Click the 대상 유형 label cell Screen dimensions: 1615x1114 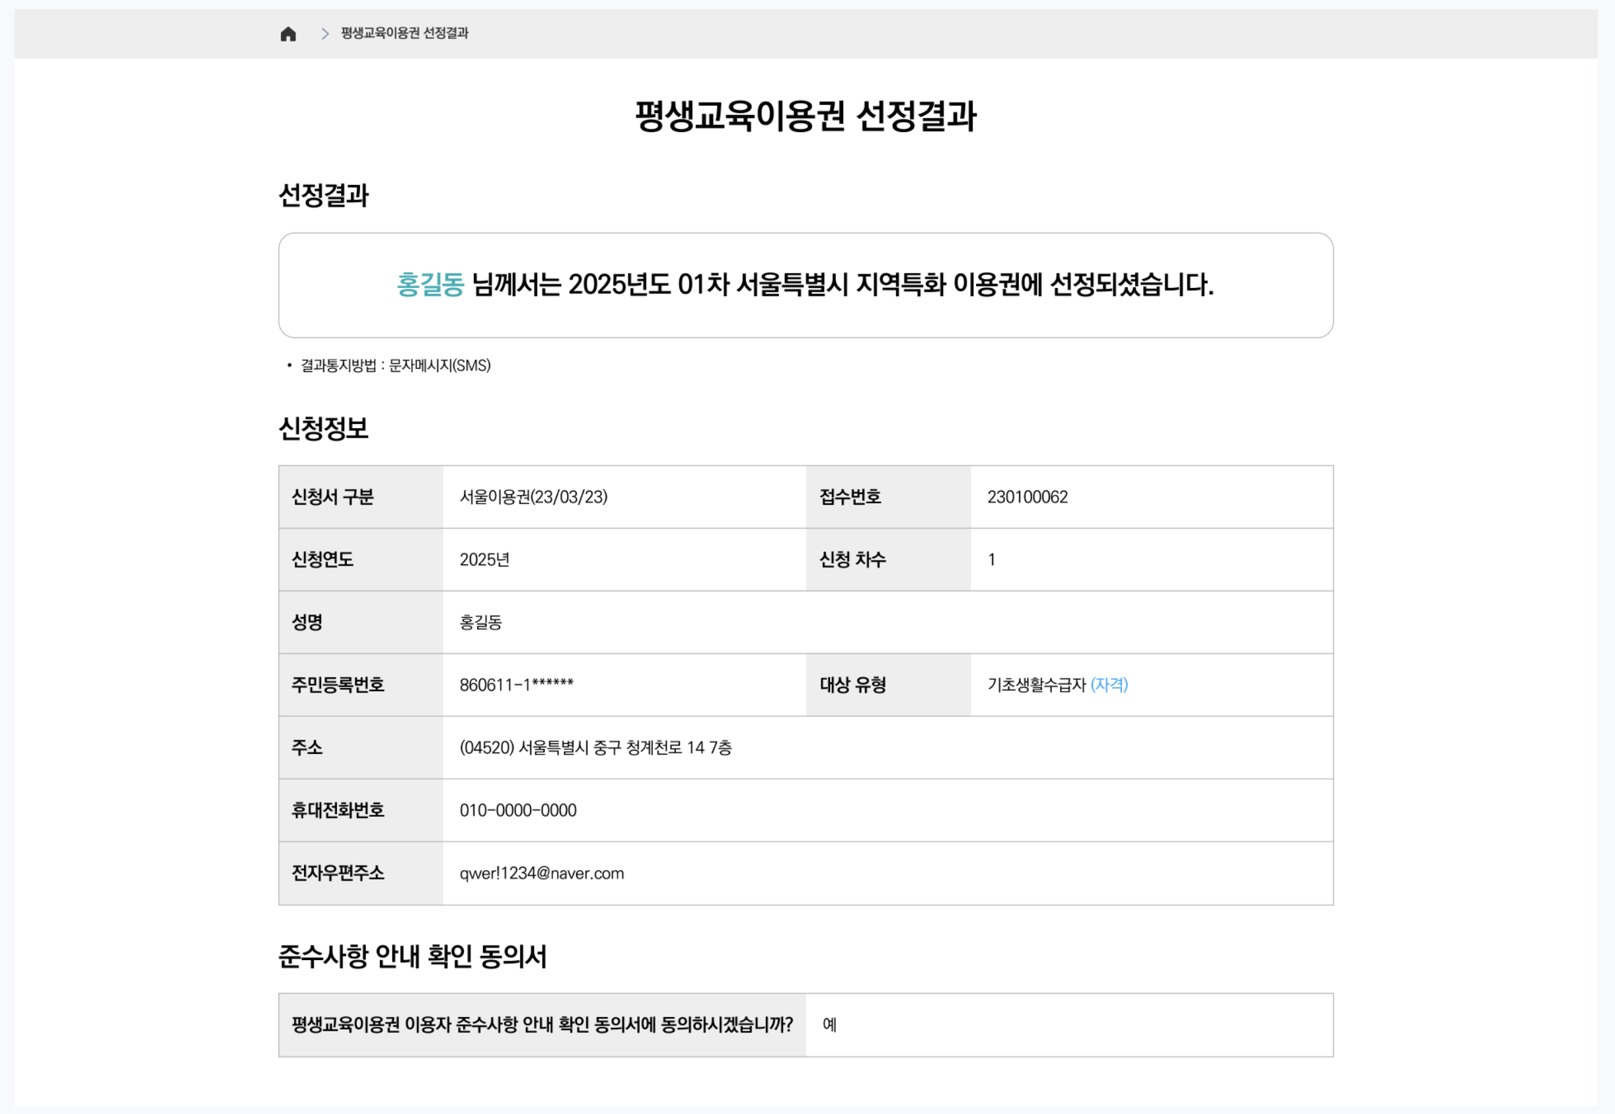click(x=853, y=685)
